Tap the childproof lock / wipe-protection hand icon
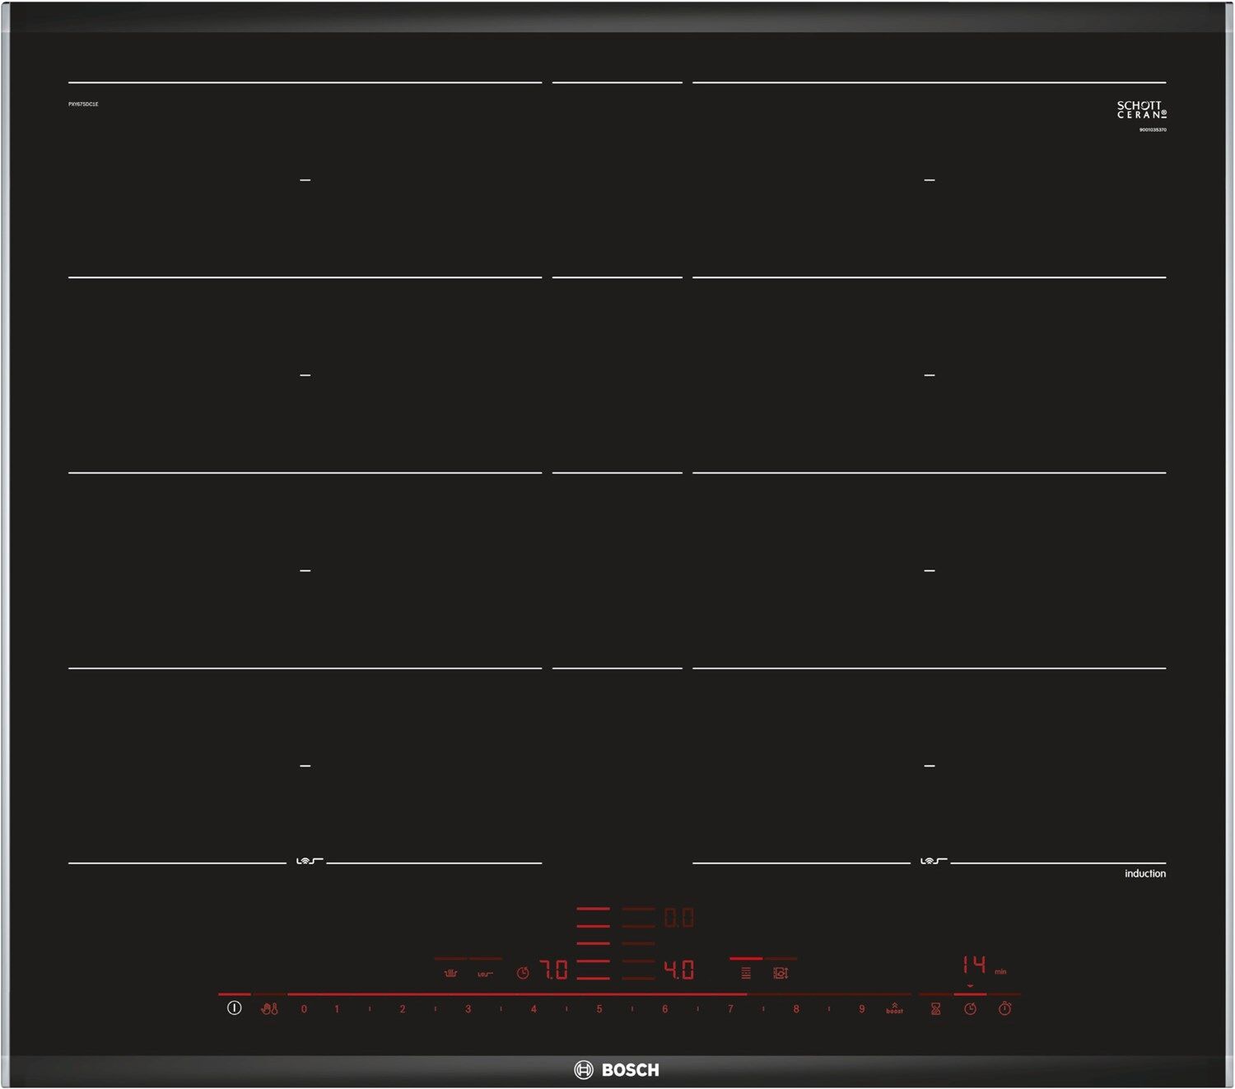Viewport: 1235px width, 1089px height. [x=269, y=1008]
